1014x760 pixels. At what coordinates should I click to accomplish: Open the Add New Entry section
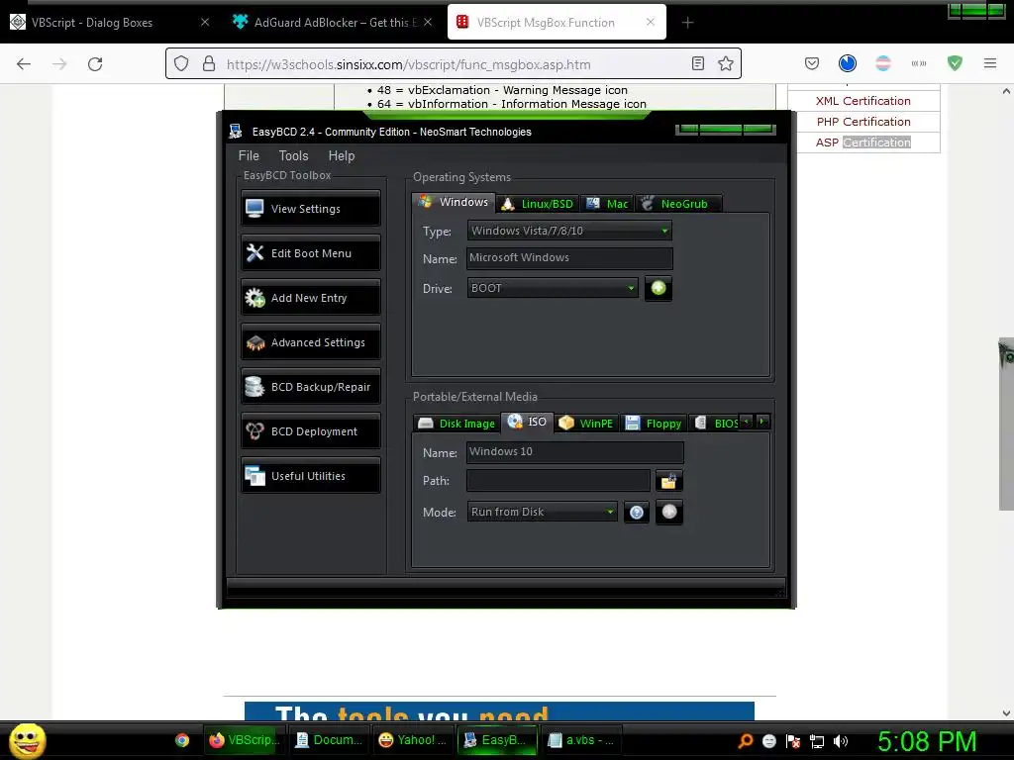[310, 298]
